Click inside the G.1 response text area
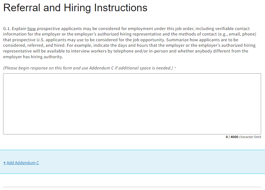Image resolution: width=265 pixels, height=190 pixels. 132,104
